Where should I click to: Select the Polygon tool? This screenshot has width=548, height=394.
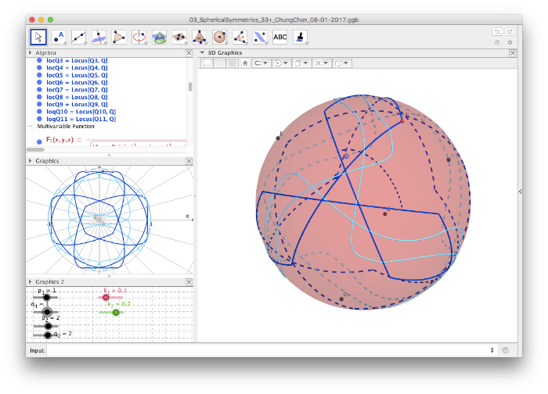119,37
